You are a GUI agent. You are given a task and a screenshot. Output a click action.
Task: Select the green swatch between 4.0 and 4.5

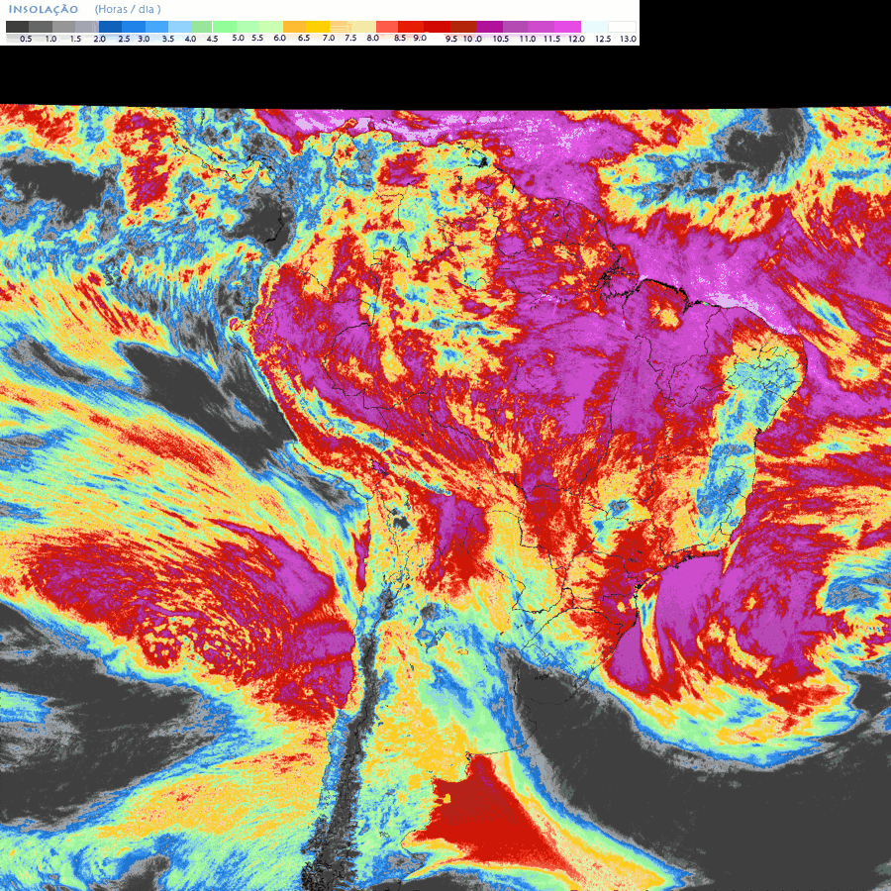(202, 26)
